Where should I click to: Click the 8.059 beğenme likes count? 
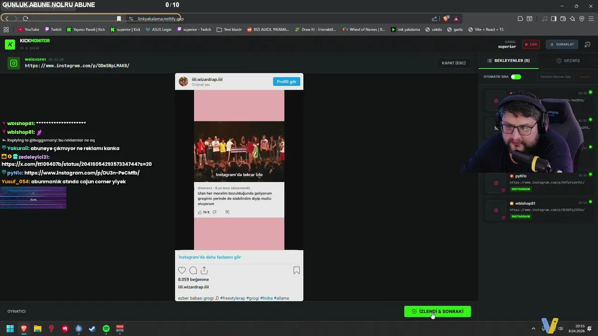tap(193, 280)
